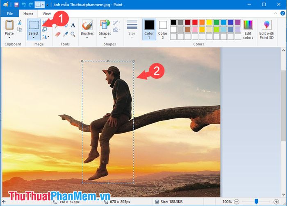Maximize the Paint window

coord(264,5)
